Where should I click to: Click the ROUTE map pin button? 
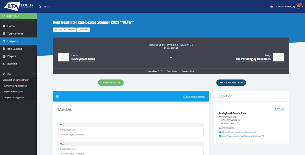pyautogui.click(x=279, y=109)
